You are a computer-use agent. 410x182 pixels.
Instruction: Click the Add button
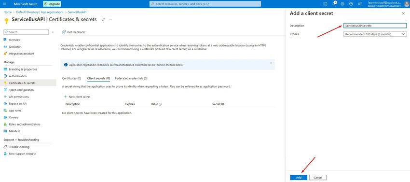point(299,178)
